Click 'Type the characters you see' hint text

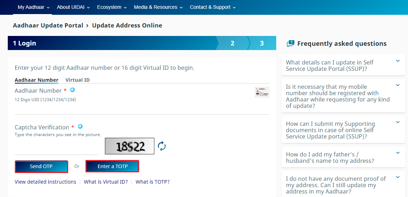pyautogui.click(x=58, y=135)
